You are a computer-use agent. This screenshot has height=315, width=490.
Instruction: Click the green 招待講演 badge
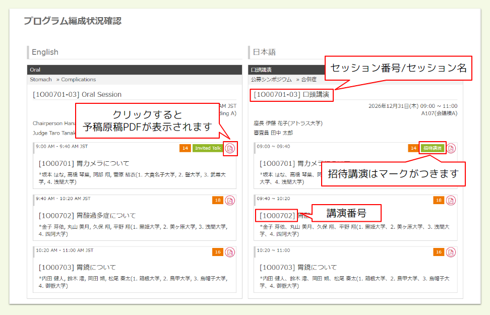coord(433,148)
